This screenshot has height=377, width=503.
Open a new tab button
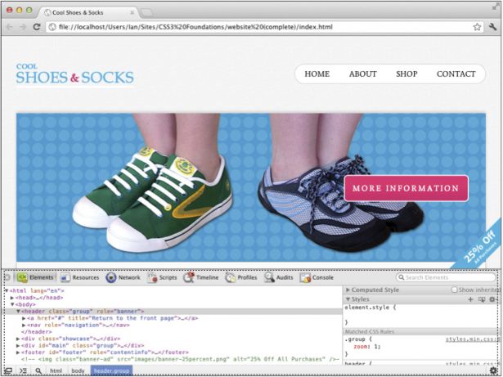pyautogui.click(x=147, y=13)
